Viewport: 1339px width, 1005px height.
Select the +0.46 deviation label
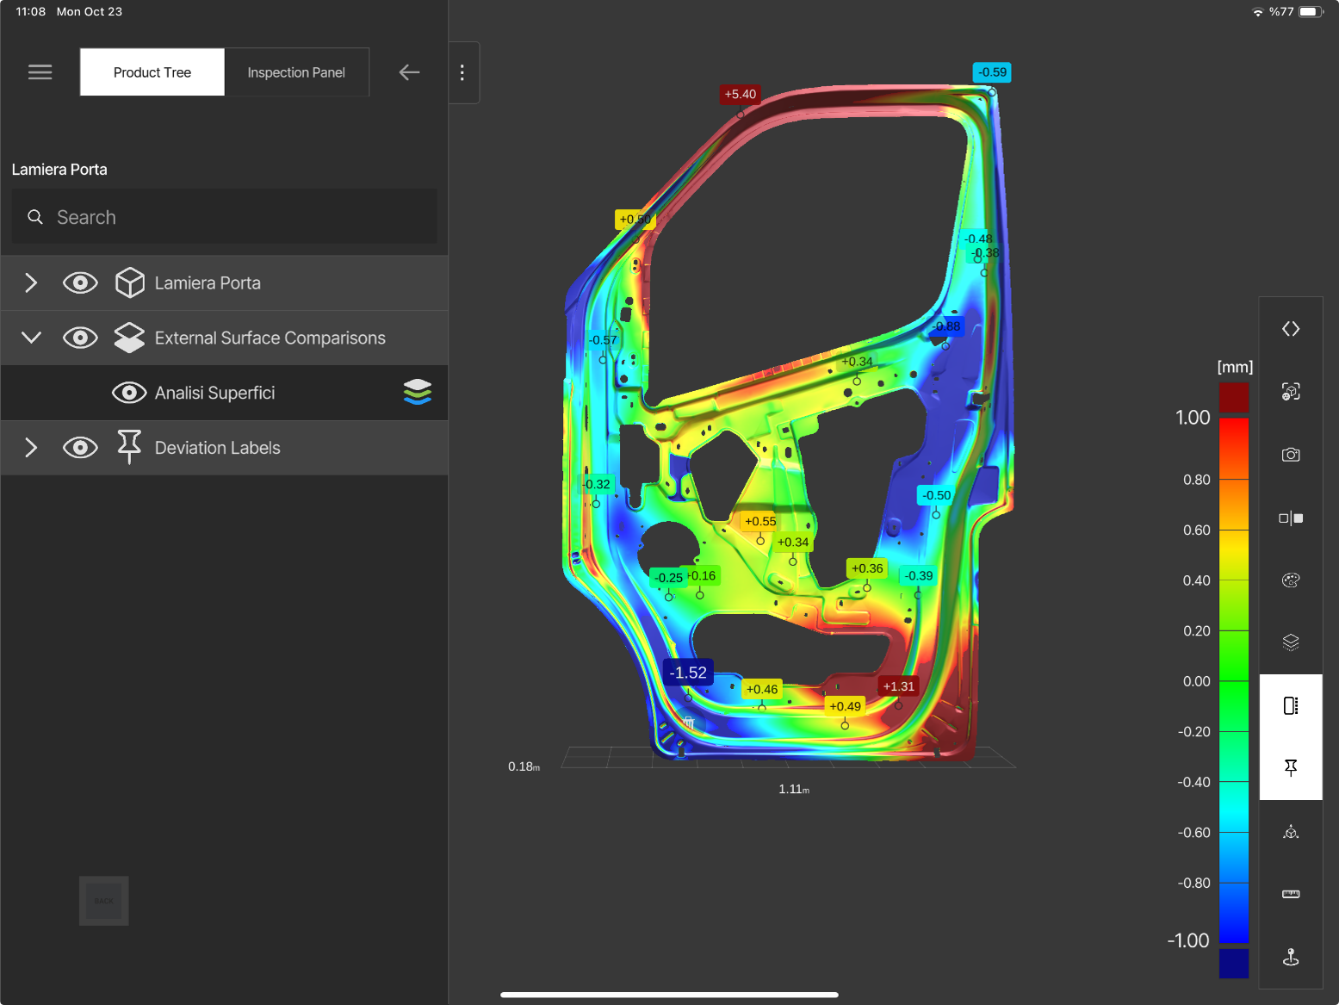point(762,689)
